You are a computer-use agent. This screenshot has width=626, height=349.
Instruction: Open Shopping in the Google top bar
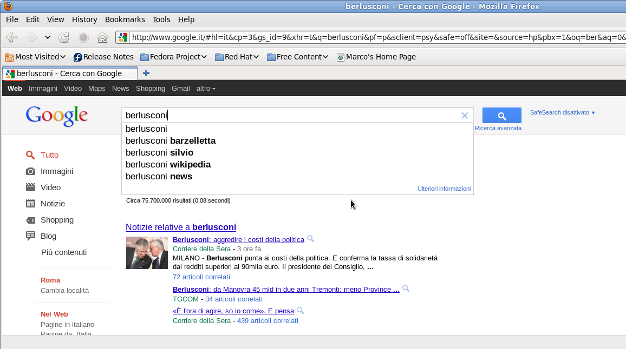click(151, 89)
